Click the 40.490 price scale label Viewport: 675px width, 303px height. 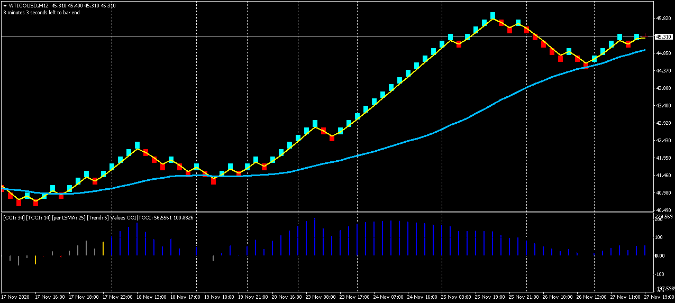[x=663, y=210]
